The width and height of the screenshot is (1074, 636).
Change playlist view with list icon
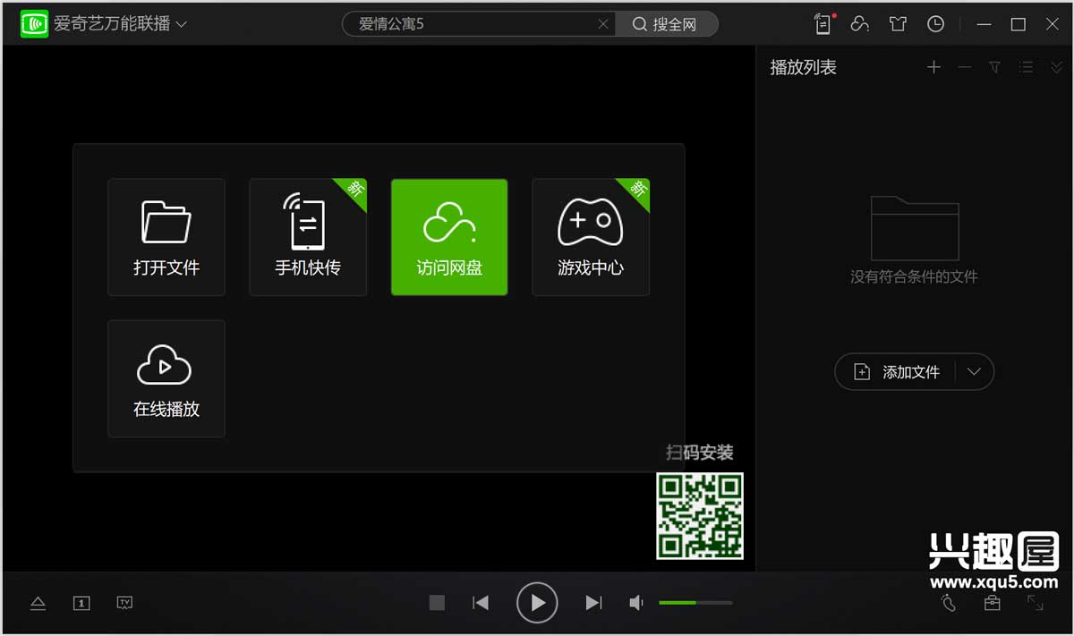1027,67
